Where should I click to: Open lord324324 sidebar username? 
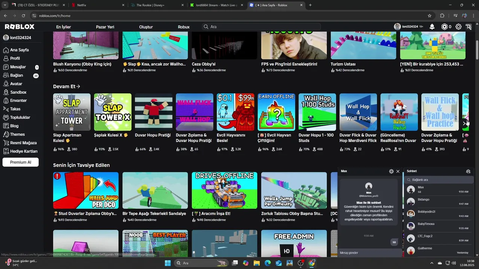pos(21,38)
